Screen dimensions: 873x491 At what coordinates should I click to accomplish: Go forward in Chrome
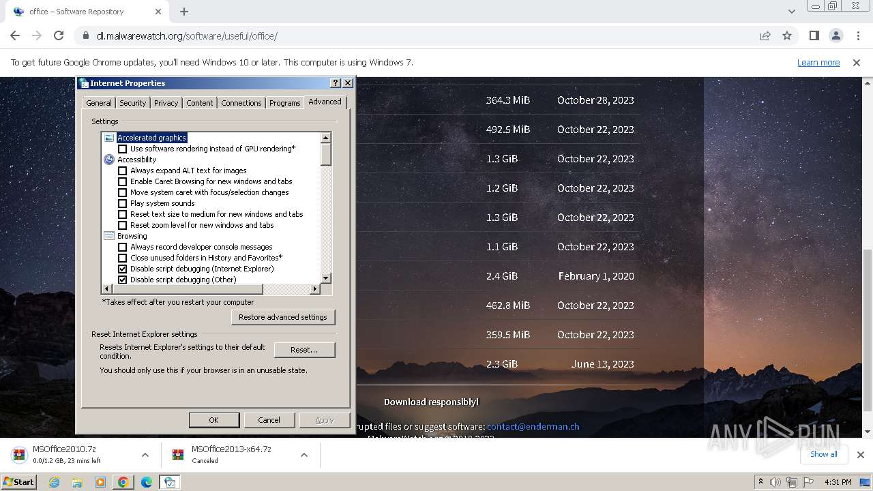click(37, 35)
